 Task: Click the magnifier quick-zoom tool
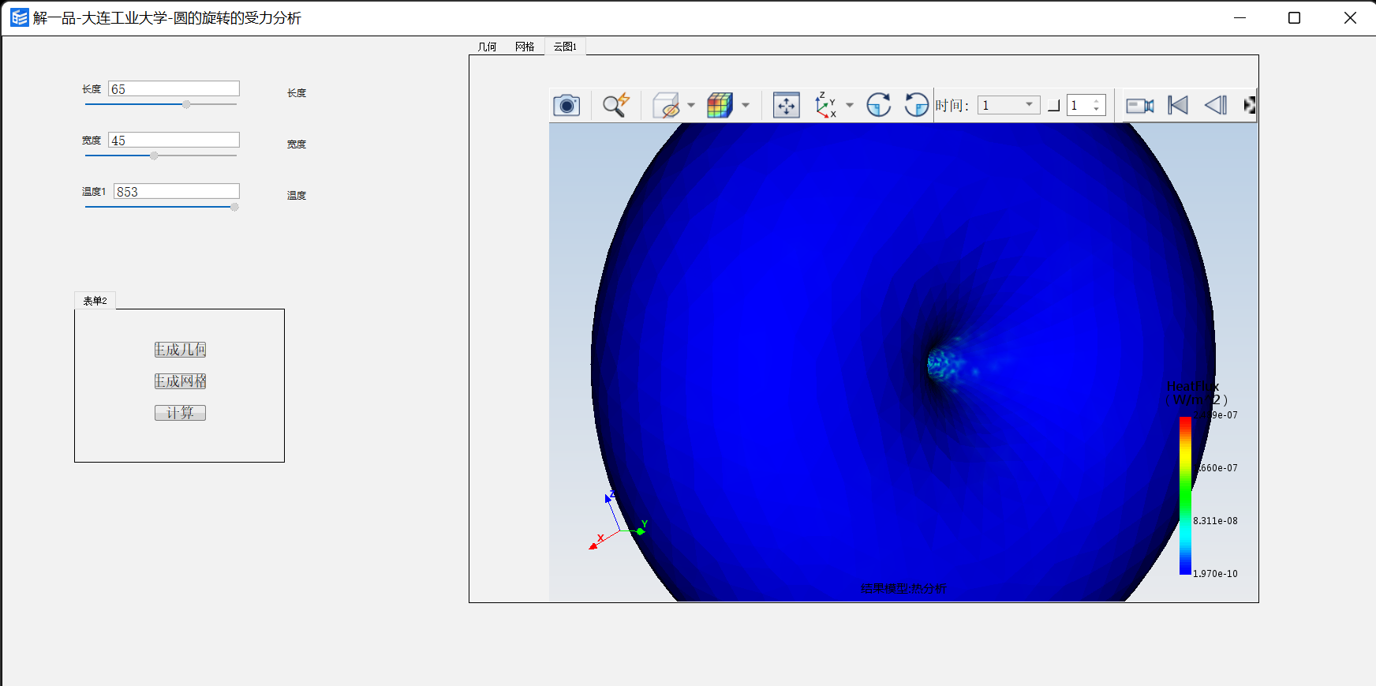(x=616, y=105)
